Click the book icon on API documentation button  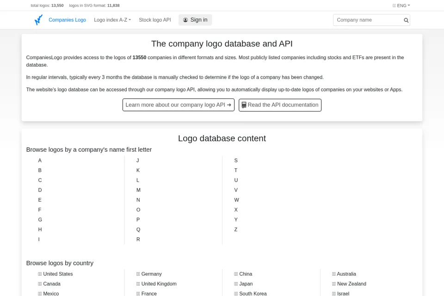coord(244,105)
